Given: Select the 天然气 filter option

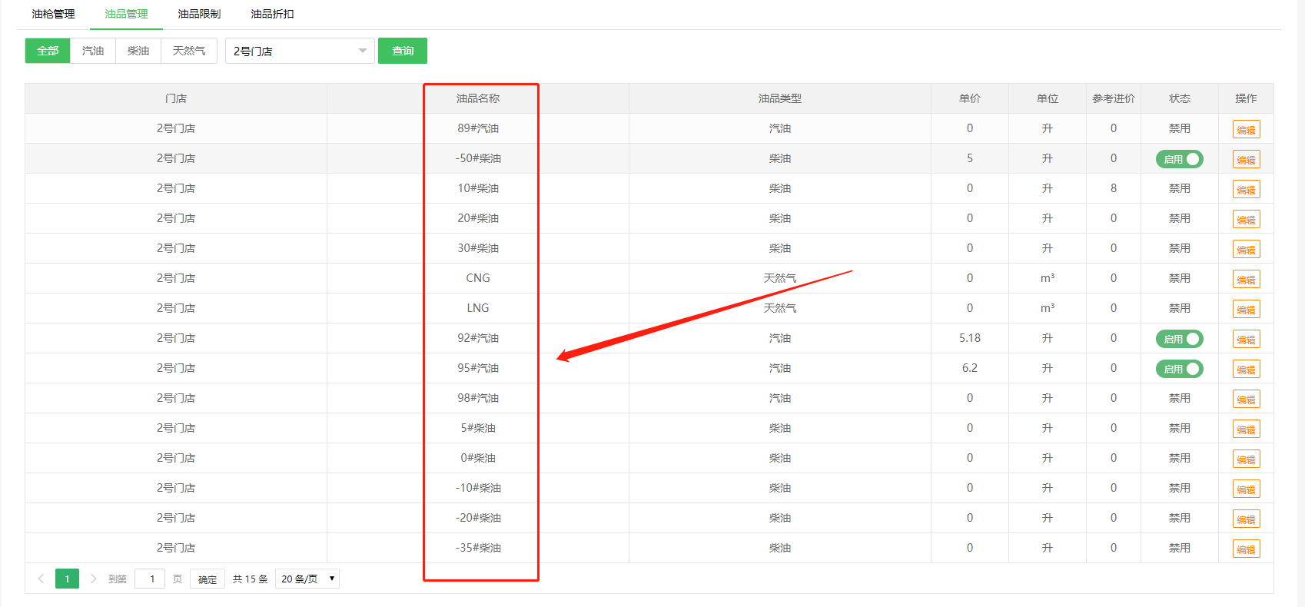Looking at the screenshot, I should pyautogui.click(x=189, y=51).
